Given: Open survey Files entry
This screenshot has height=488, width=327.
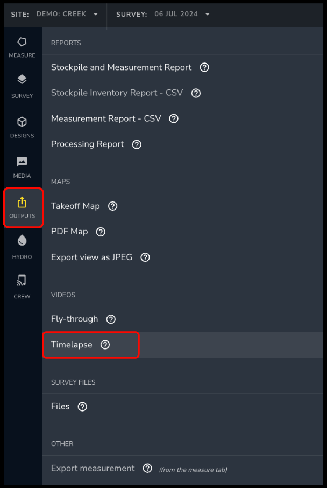Looking at the screenshot, I should coord(60,406).
